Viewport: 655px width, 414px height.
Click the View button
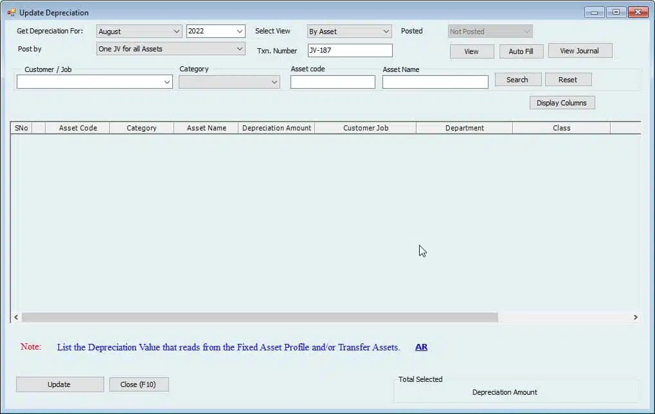472,51
